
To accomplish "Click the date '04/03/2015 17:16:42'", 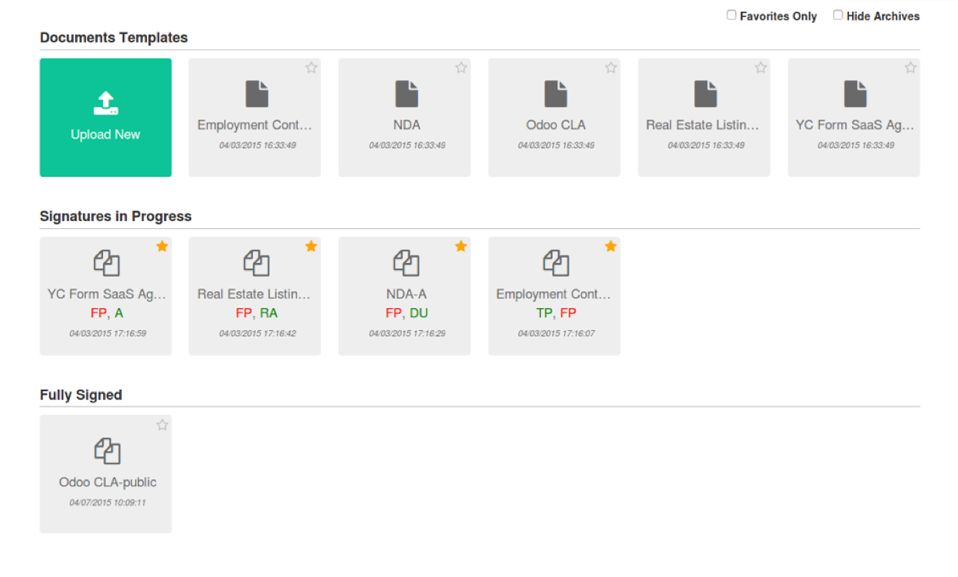I will tap(257, 333).
